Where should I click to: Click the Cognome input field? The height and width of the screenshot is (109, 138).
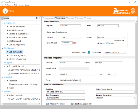tap(70, 26)
